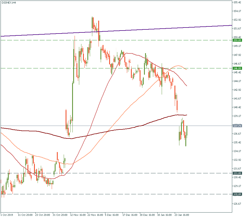Click the current price tag 137.78
The image size is (245, 218).
click(x=237, y=126)
